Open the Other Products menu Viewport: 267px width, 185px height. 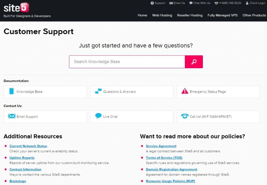coord(254,15)
